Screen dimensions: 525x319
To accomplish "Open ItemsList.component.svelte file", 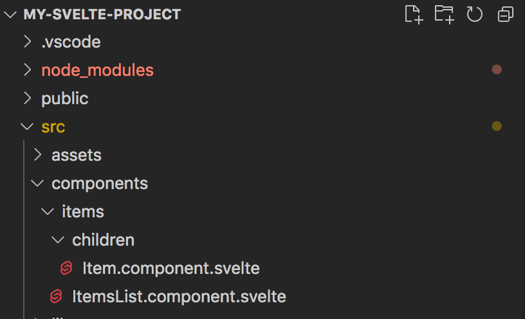I will pos(179,296).
